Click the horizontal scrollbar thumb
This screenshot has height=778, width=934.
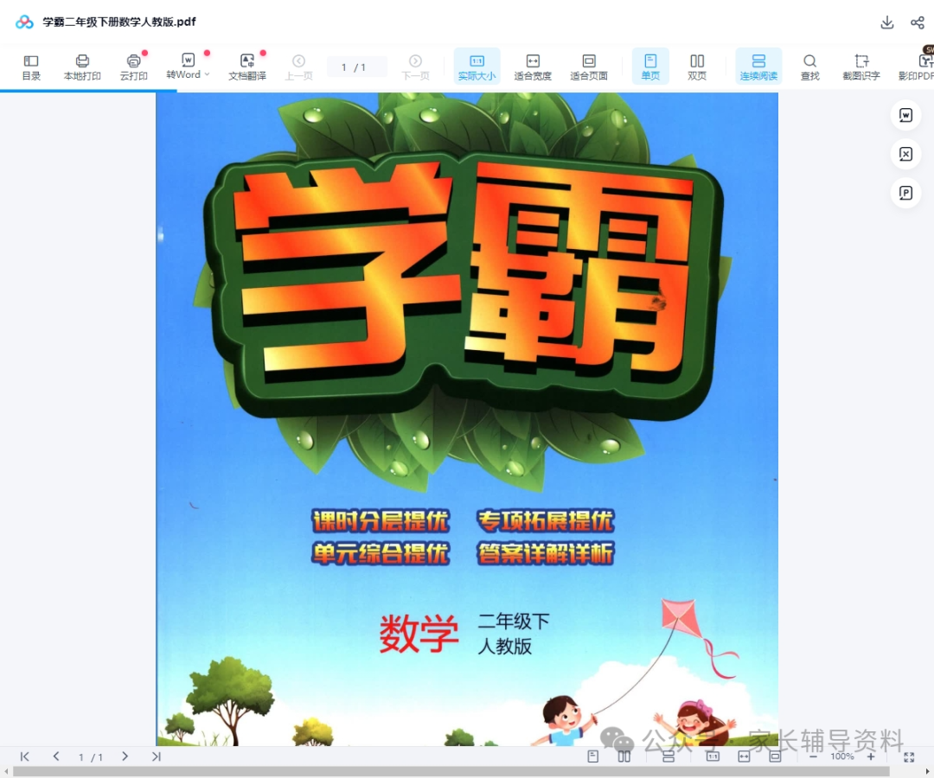pos(451,772)
